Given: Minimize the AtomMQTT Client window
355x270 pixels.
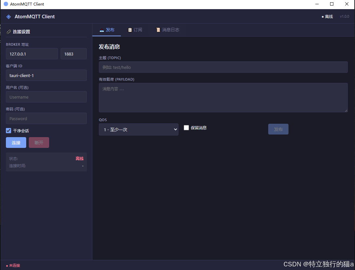Looking at the screenshot, I should (x=317, y=4).
